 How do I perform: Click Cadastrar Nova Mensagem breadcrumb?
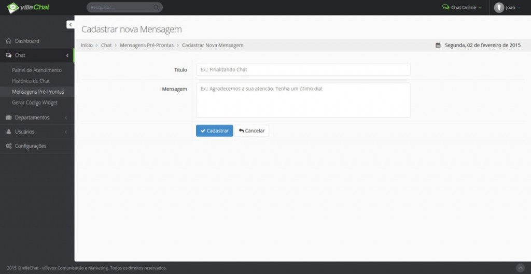click(213, 45)
